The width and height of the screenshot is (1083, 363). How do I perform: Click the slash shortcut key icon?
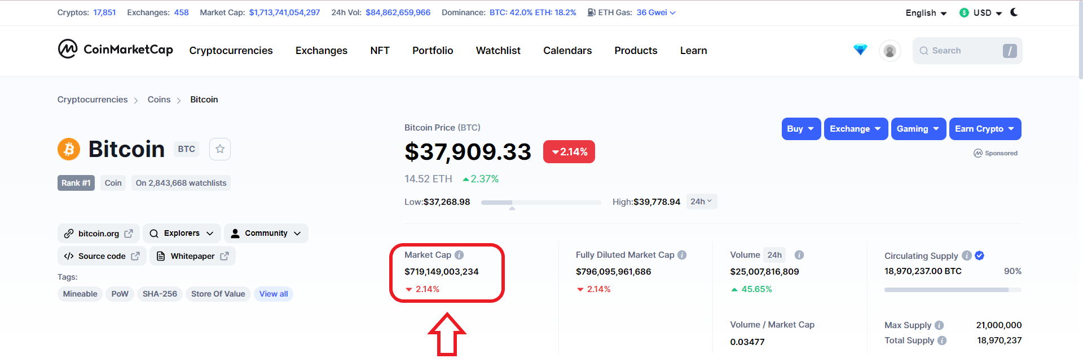[x=1010, y=51]
